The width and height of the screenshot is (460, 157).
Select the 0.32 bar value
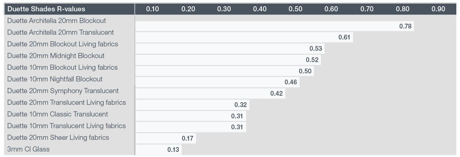241,105
